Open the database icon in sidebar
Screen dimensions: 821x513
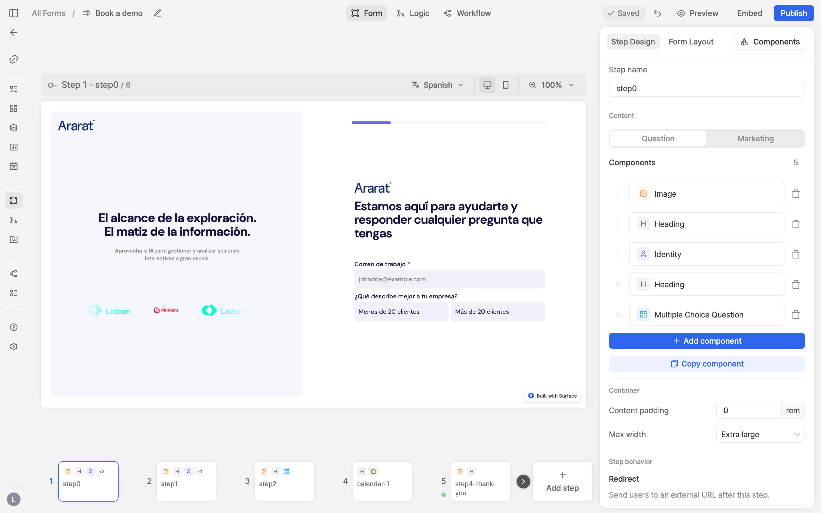(x=14, y=128)
